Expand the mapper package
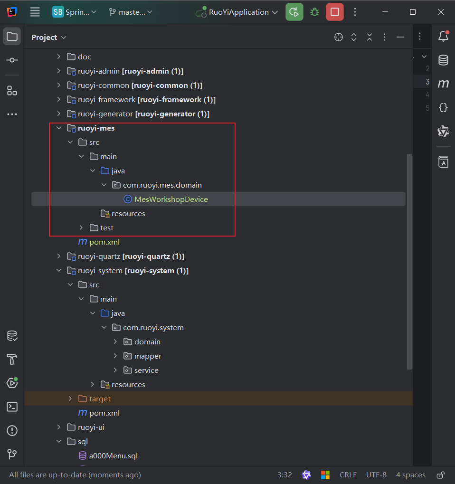Image resolution: width=455 pixels, height=484 pixels. tap(115, 356)
